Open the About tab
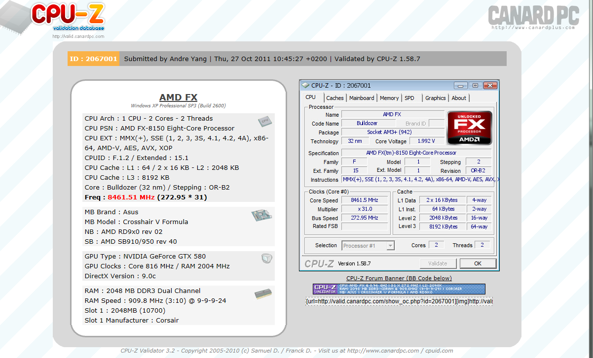 (x=459, y=98)
